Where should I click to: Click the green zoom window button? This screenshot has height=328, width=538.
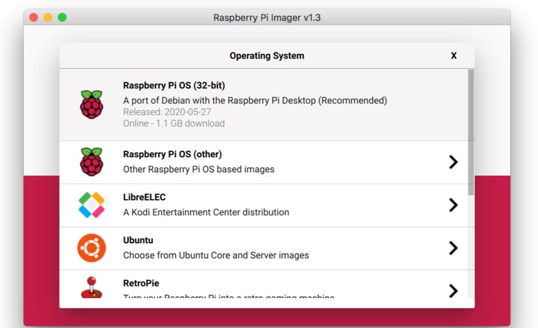pyautogui.click(x=62, y=17)
